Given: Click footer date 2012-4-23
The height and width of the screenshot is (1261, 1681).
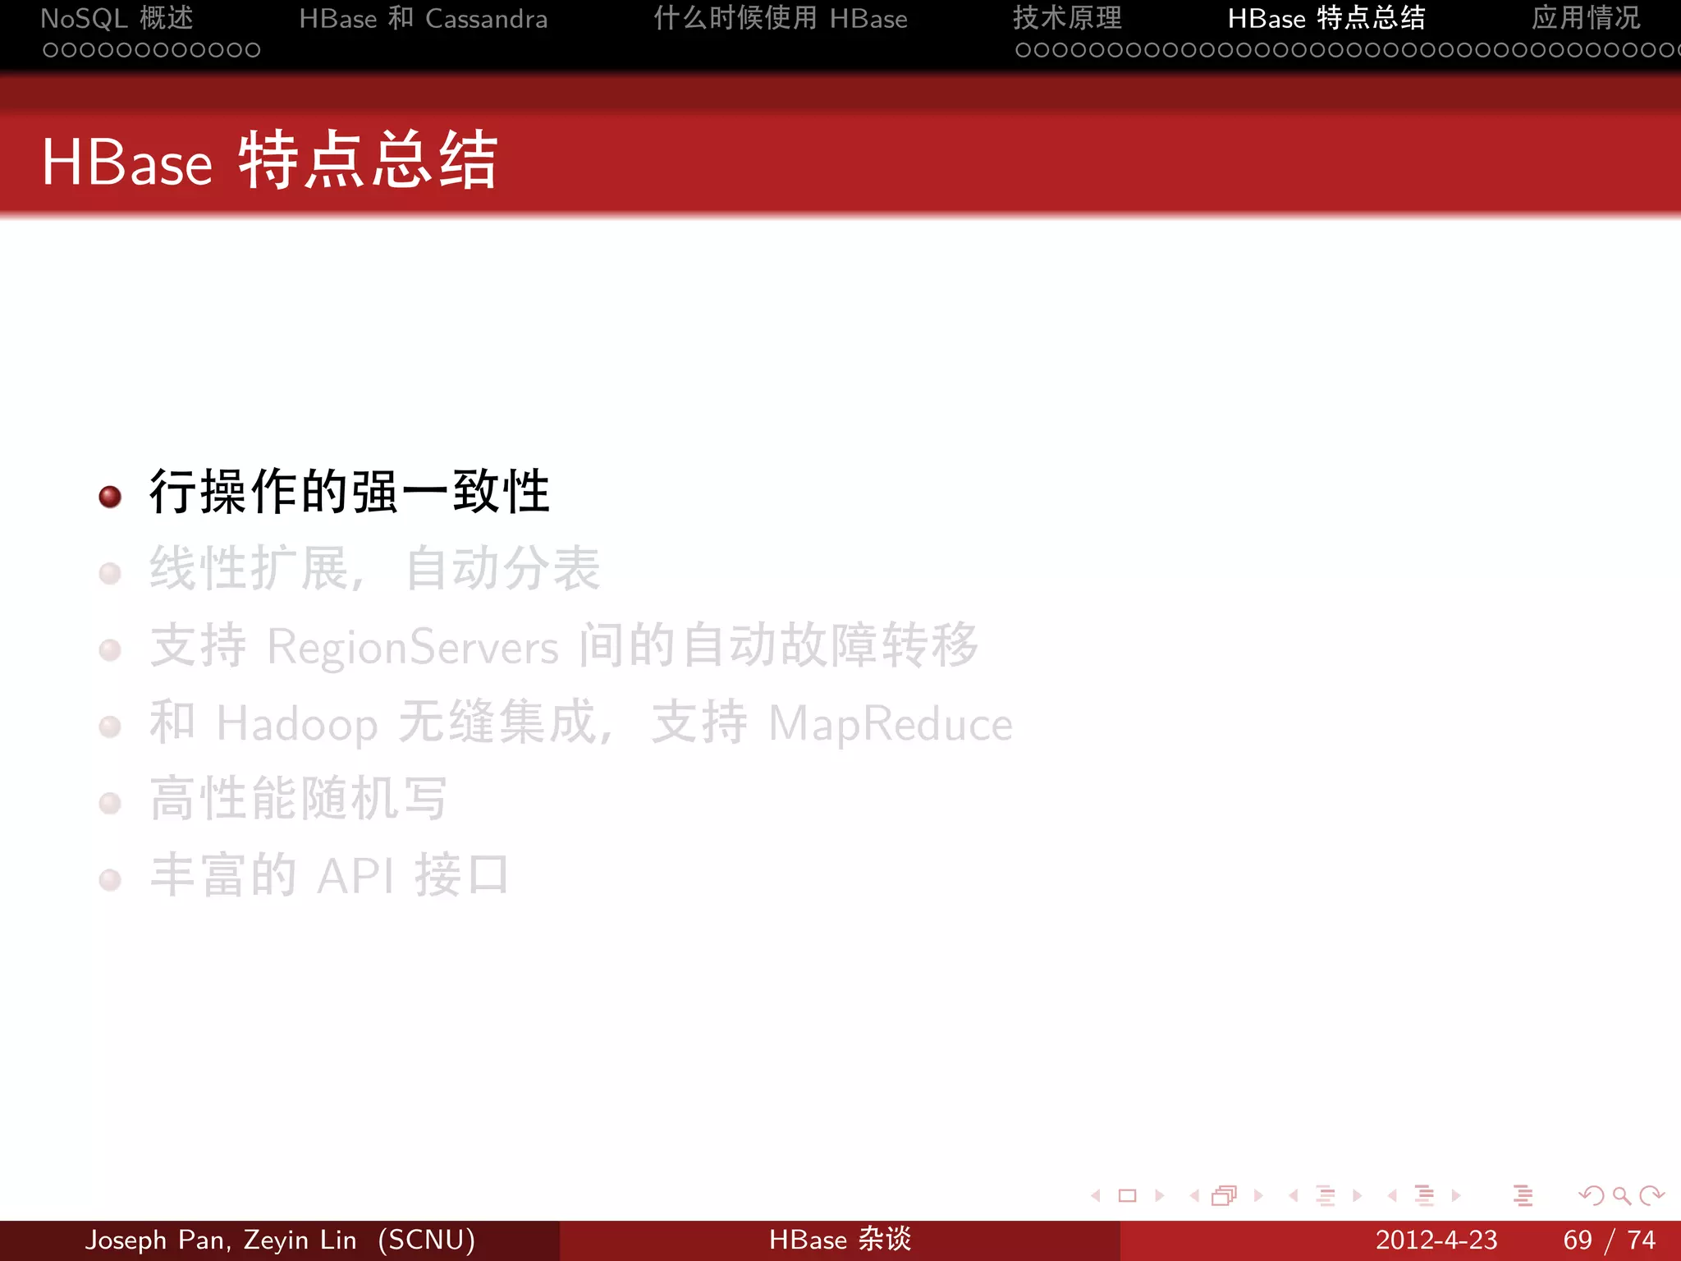Looking at the screenshot, I should pyautogui.click(x=1436, y=1240).
